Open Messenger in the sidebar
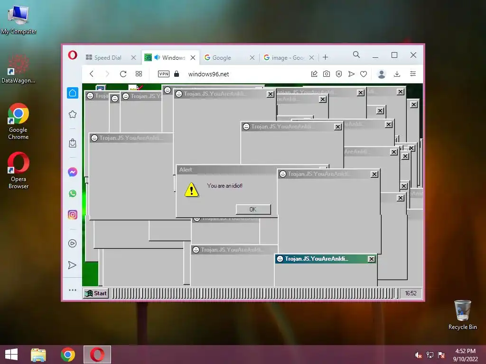The height and width of the screenshot is (364, 486). click(x=73, y=172)
